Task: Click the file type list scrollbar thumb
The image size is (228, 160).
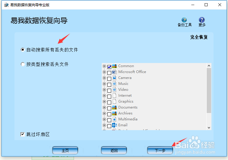Action: coord(209,90)
